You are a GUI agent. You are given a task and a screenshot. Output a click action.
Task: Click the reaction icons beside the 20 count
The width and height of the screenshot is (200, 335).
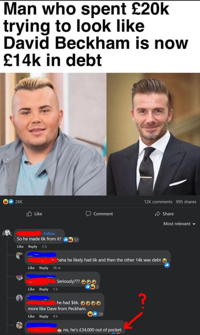coord(92,314)
